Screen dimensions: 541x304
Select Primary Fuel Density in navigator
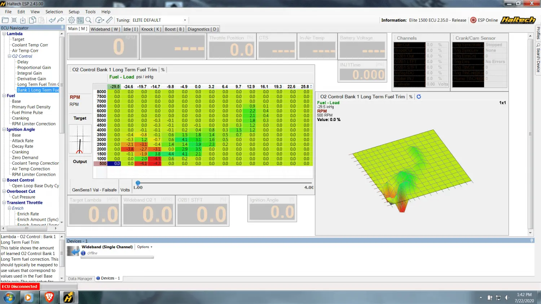(x=31, y=107)
